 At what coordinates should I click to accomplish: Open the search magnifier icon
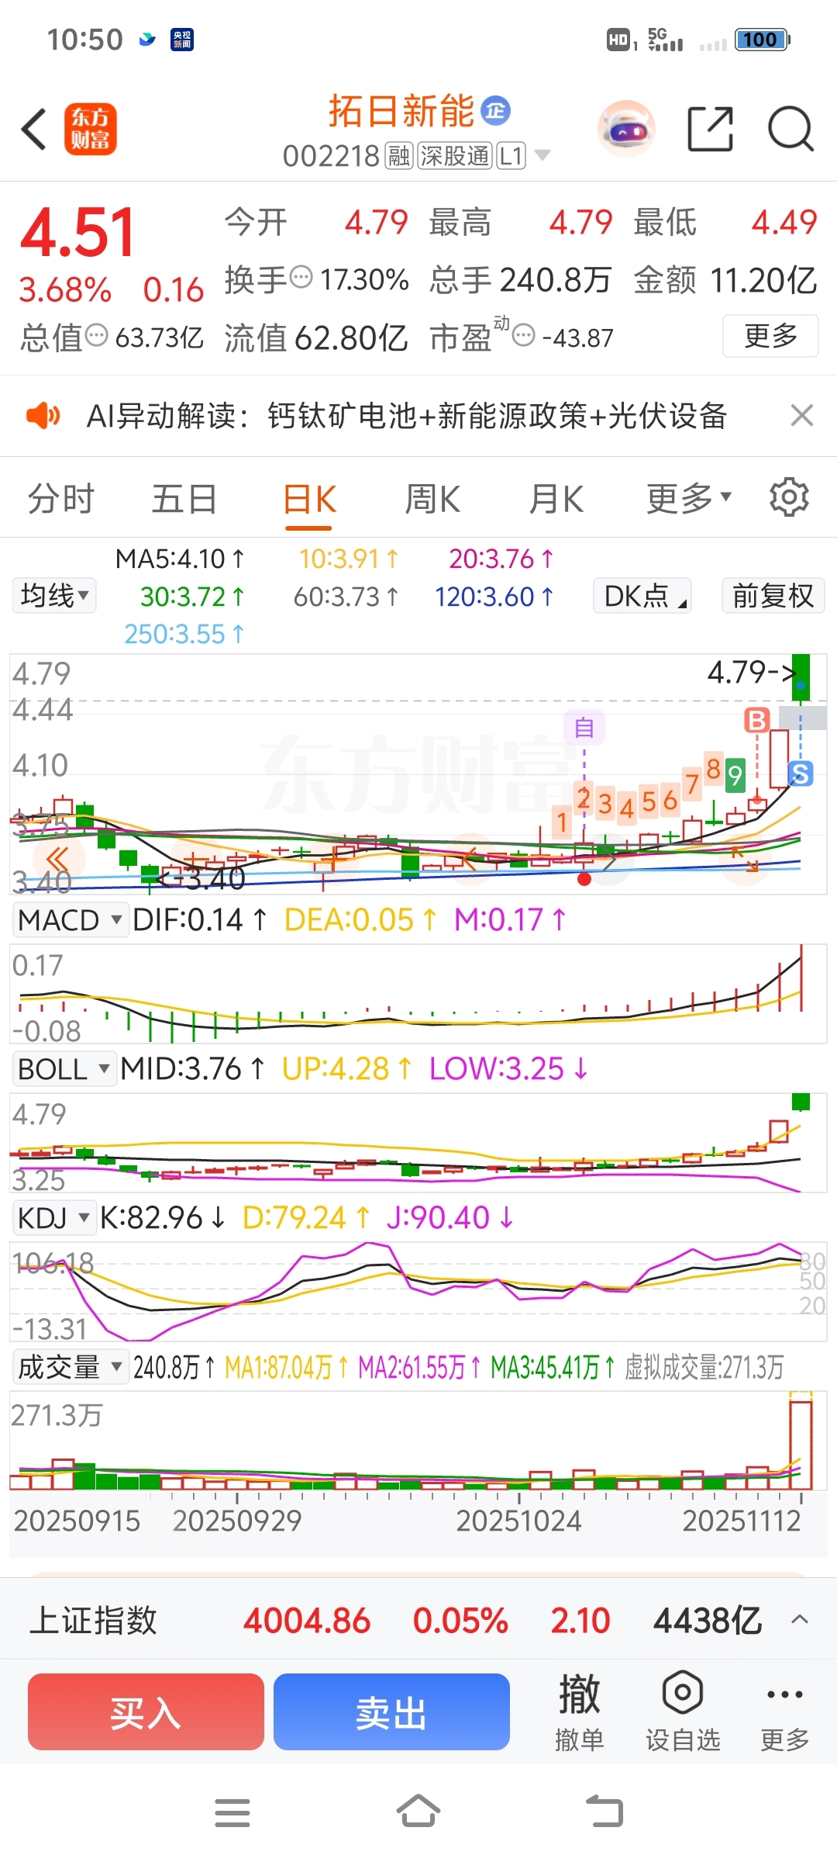790,129
